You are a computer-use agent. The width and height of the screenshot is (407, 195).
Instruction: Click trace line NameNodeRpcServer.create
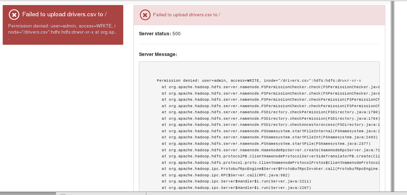(x=271, y=150)
